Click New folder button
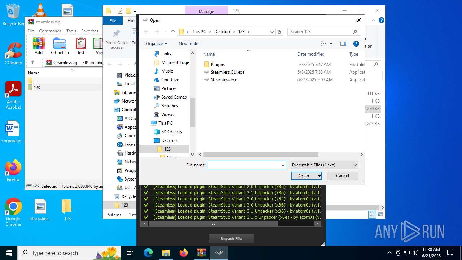The image size is (462, 260). [x=189, y=44]
